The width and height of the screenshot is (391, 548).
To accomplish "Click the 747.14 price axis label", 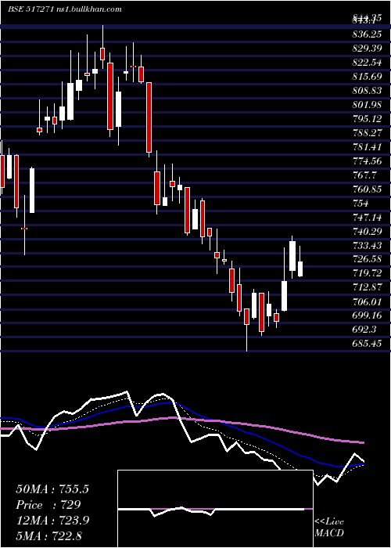I will [x=367, y=218].
